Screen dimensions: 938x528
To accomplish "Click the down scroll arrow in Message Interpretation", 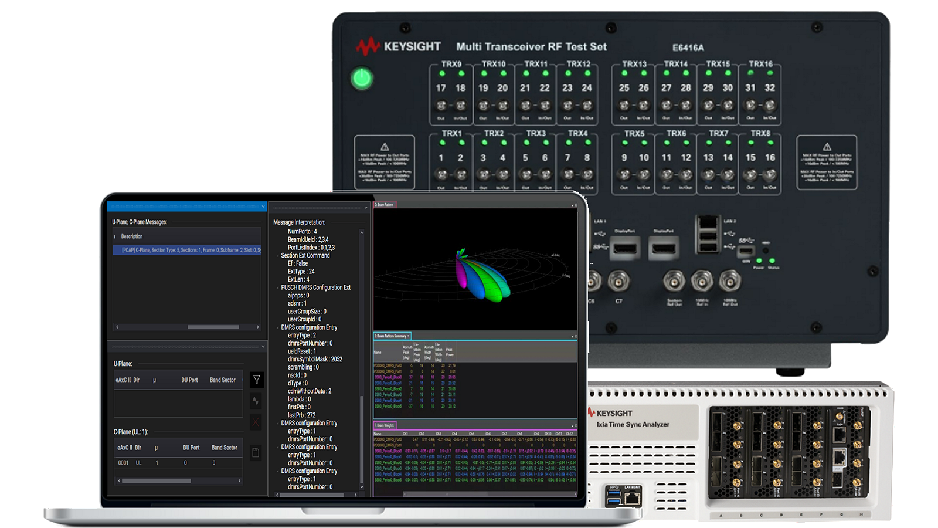I will pyautogui.click(x=361, y=487).
